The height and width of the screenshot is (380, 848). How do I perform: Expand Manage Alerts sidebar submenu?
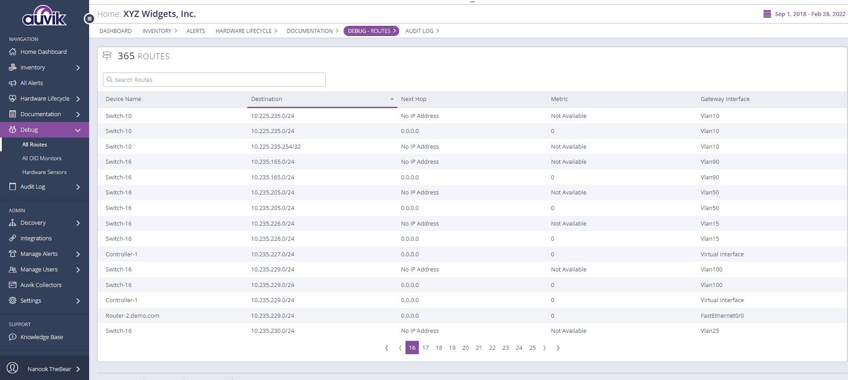coord(78,254)
